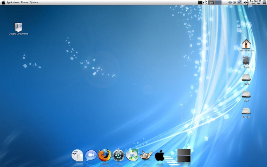The height and width of the screenshot is (167, 267).
Task: Launch Firefox from the dock
Action: pyautogui.click(x=105, y=155)
